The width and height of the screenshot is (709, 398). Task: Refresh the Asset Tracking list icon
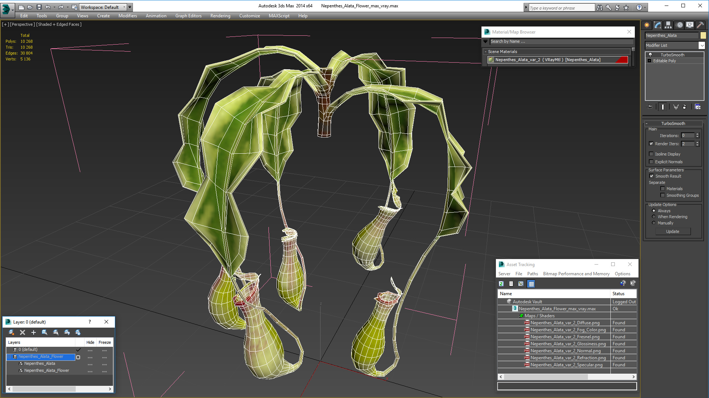pos(501,284)
